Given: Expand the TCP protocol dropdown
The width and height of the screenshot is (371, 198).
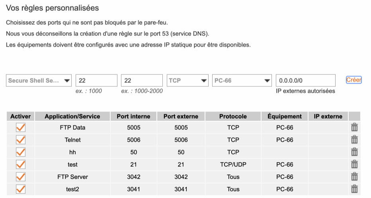Looking at the screenshot, I should [188, 80].
